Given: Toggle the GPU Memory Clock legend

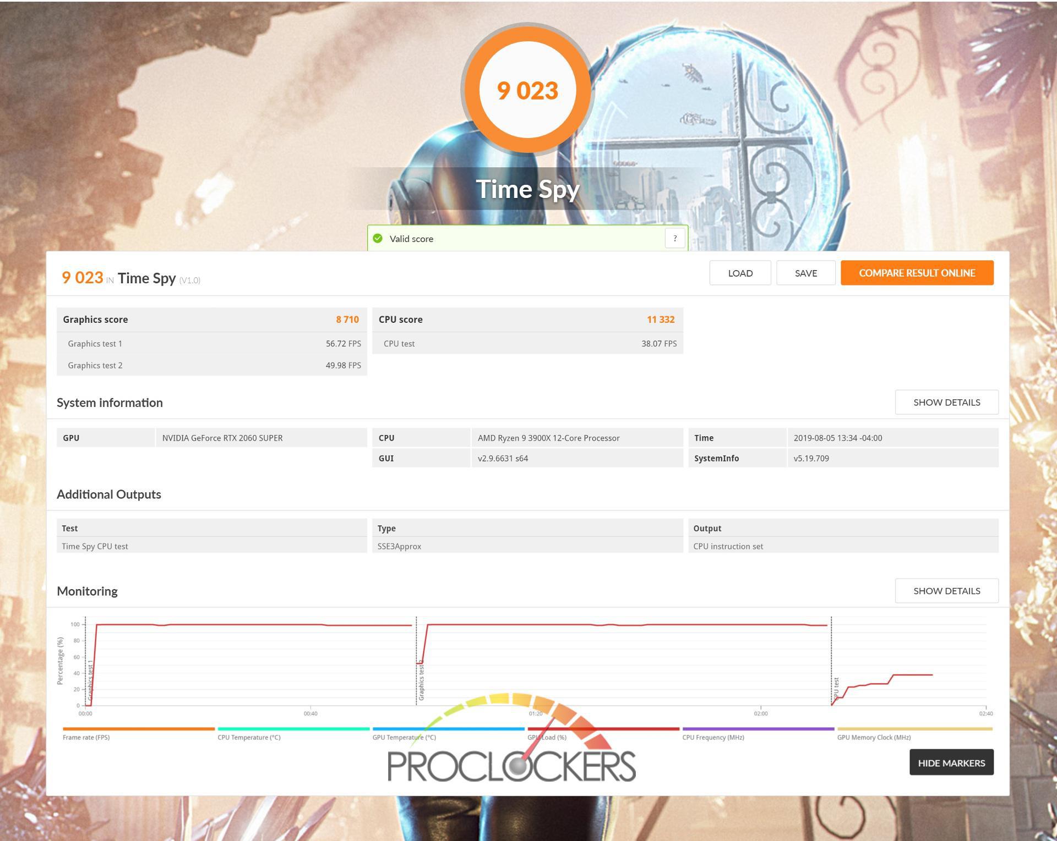Looking at the screenshot, I should point(874,737).
